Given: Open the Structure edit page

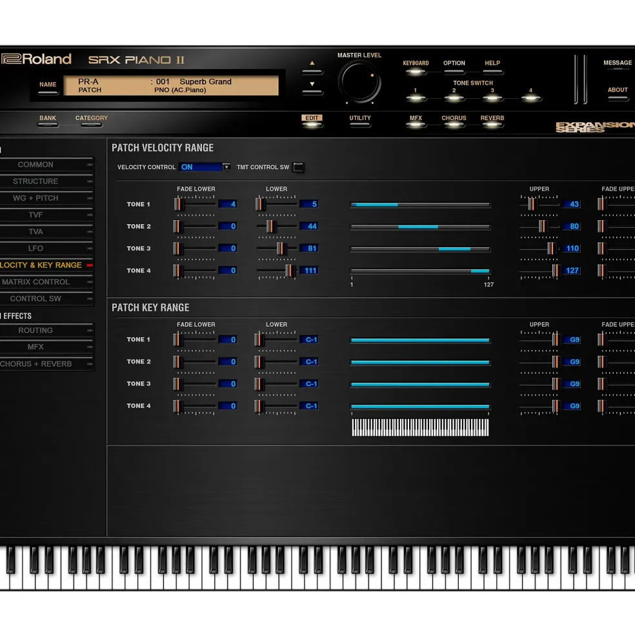Looking at the screenshot, I should [46, 181].
